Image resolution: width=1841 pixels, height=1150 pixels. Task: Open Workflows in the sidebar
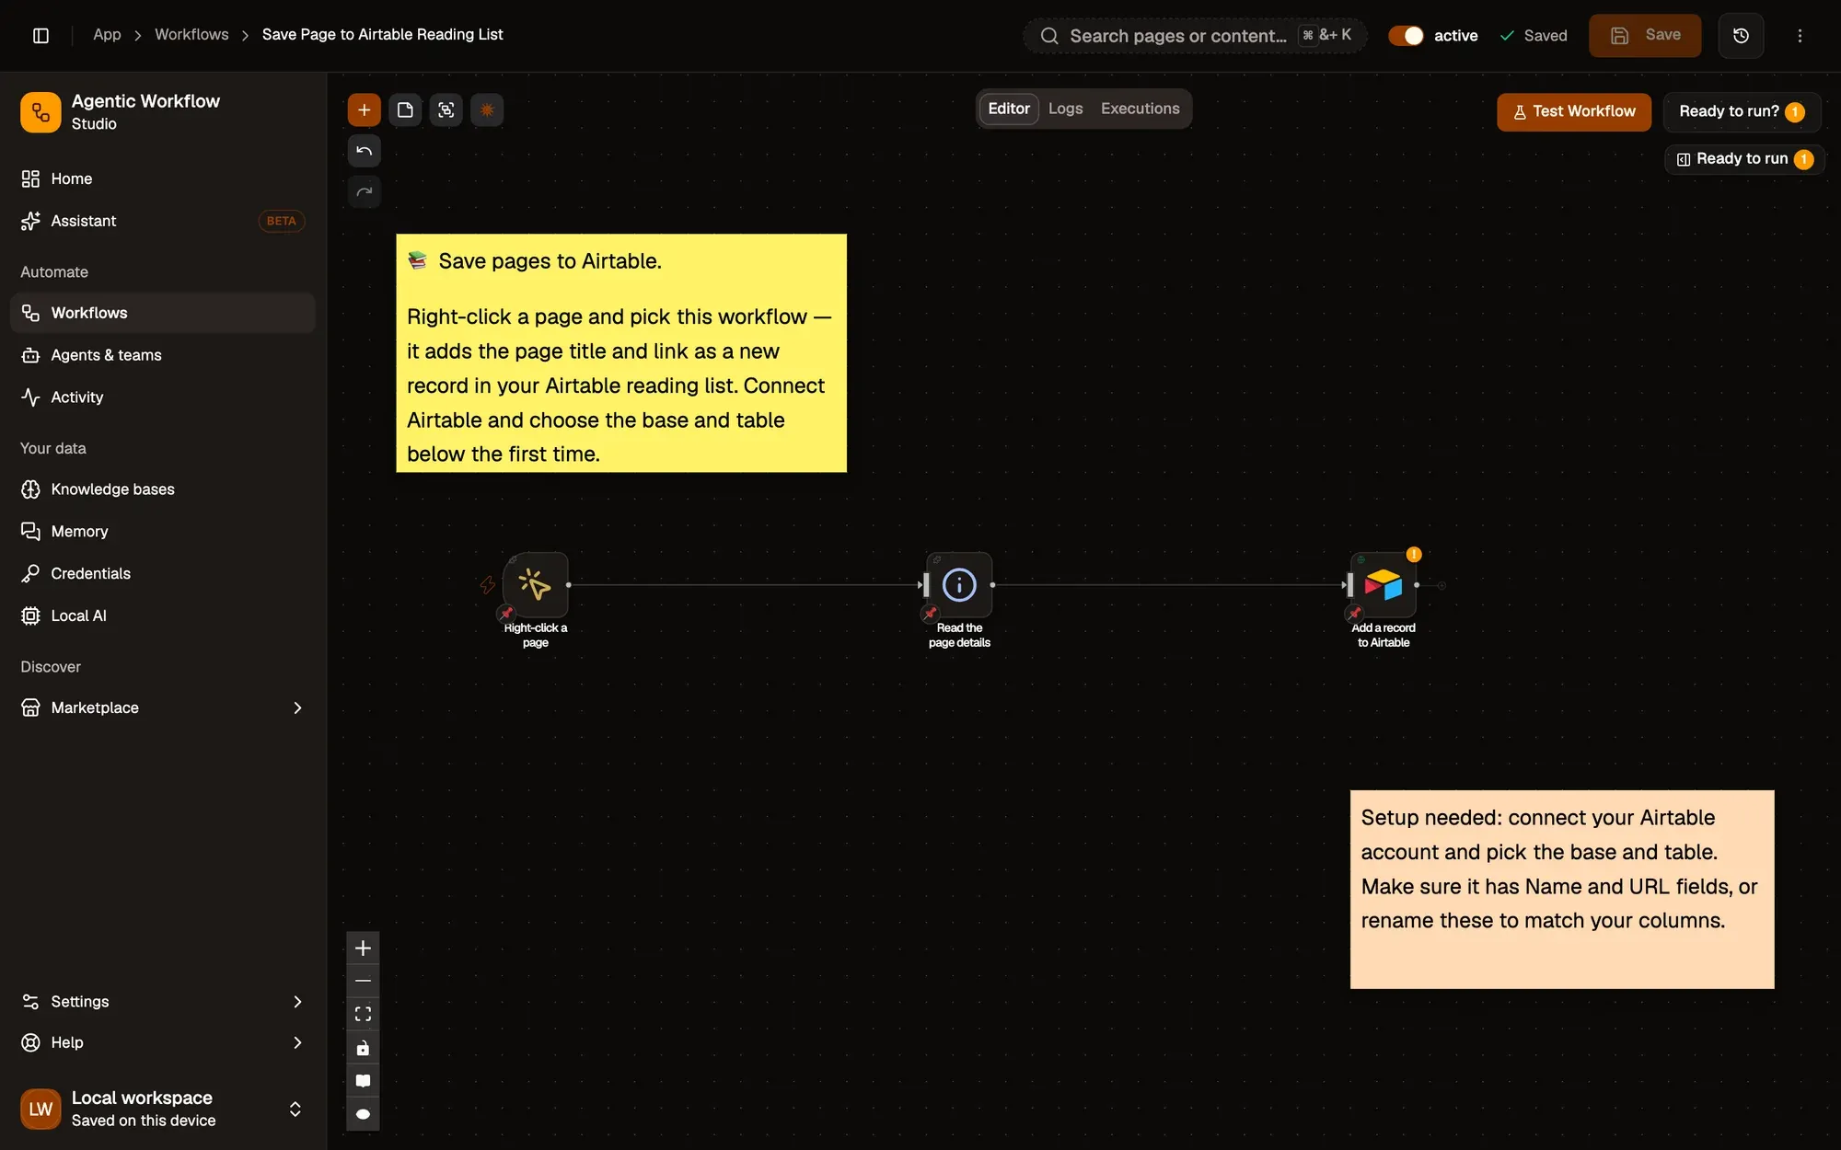click(x=163, y=313)
